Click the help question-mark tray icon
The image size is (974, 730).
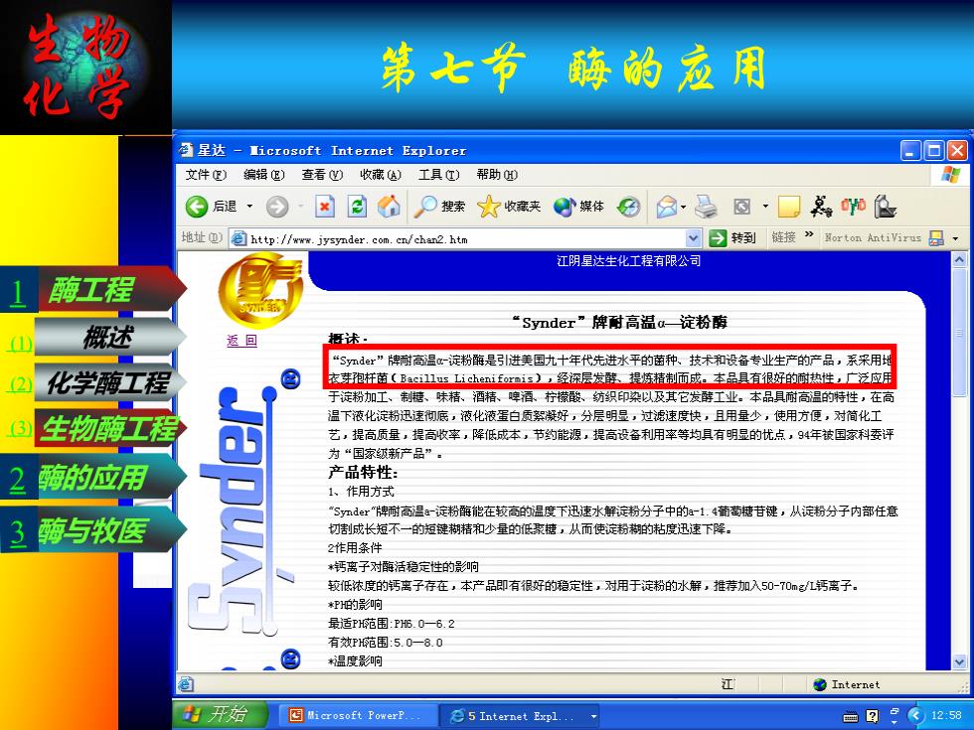coord(873,716)
